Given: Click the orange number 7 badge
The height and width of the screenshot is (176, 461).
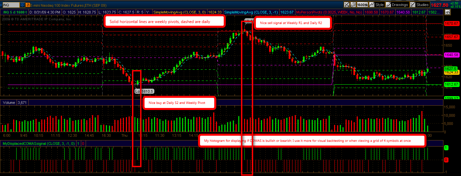Looking at the screenshot, I should point(27,5).
